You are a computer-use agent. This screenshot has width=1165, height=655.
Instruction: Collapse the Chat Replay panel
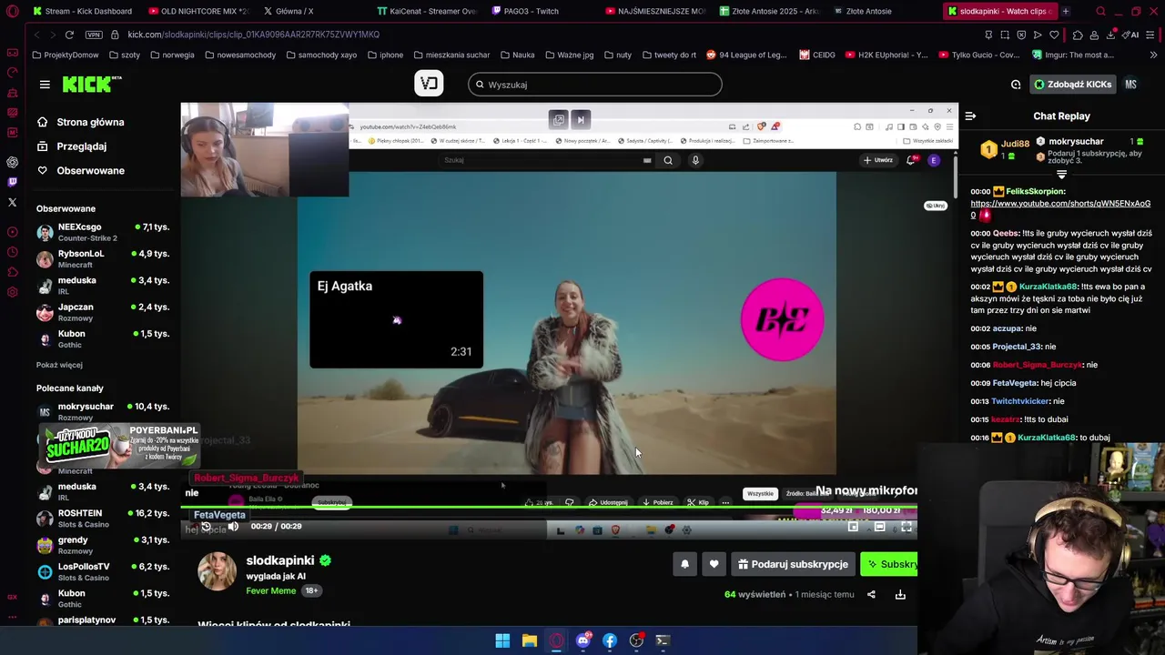[970, 116]
